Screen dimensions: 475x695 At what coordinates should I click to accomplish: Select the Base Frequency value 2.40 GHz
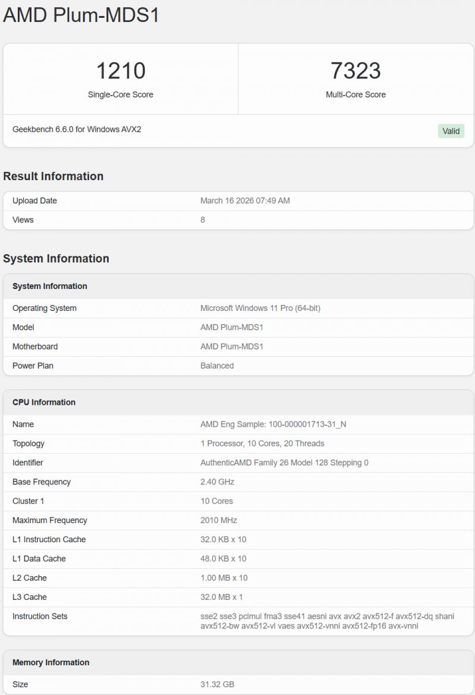[x=217, y=482]
